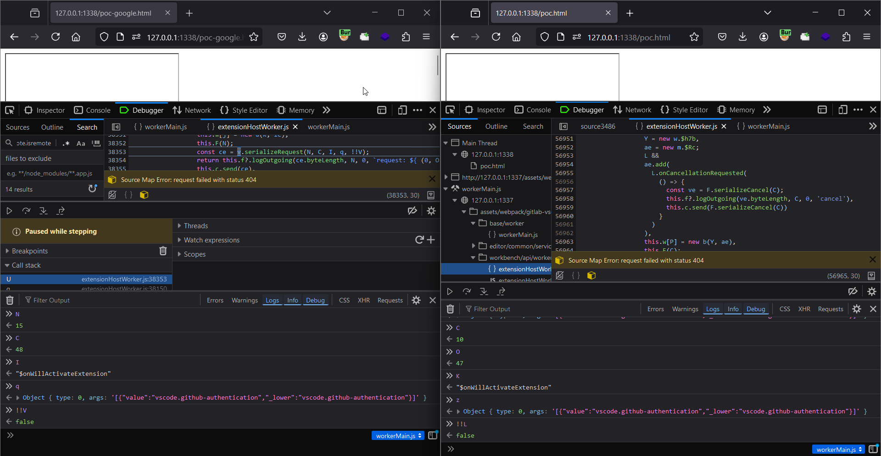Open Style Editor tab in left DevTools
Screen dimensions: 881x456
point(244,110)
